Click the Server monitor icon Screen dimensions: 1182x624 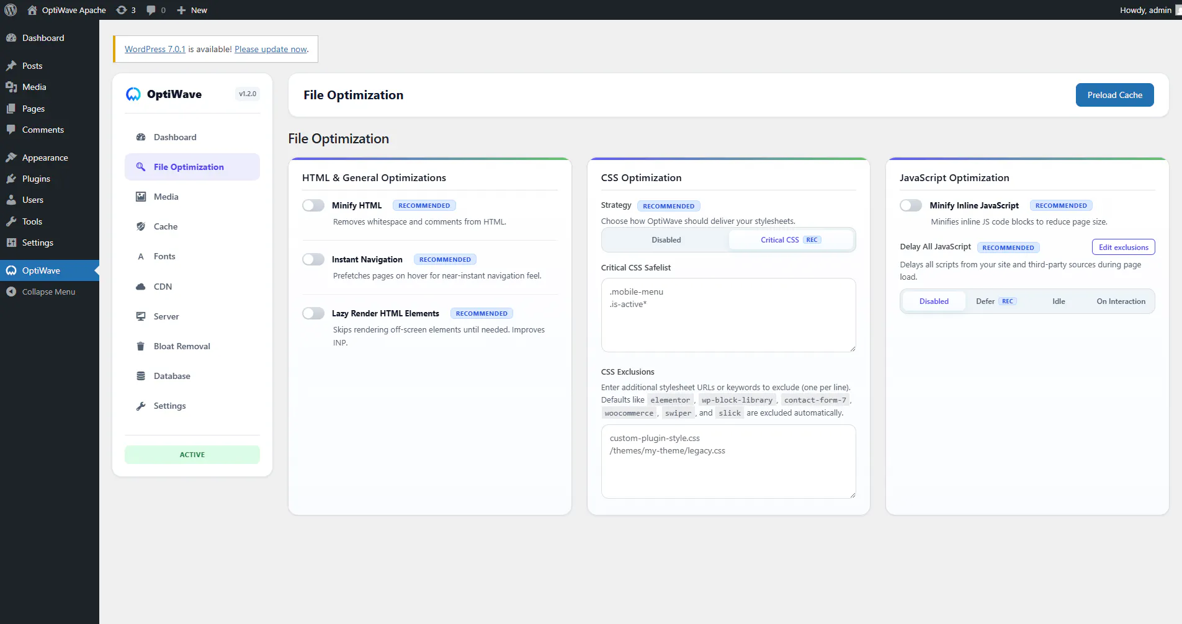141,316
